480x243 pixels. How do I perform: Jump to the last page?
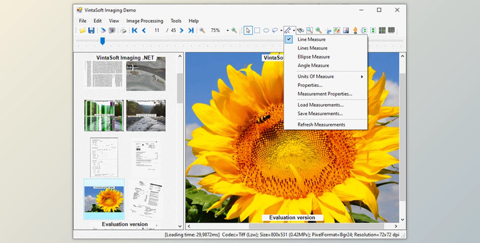click(x=191, y=30)
